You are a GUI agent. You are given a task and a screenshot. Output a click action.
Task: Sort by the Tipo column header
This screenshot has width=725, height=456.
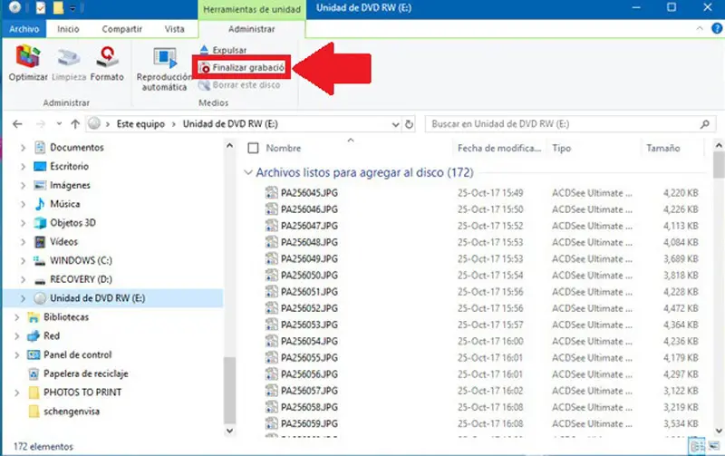click(561, 148)
